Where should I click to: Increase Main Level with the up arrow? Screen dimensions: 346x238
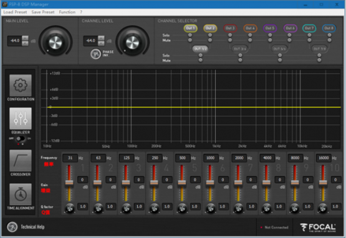tap(25, 38)
